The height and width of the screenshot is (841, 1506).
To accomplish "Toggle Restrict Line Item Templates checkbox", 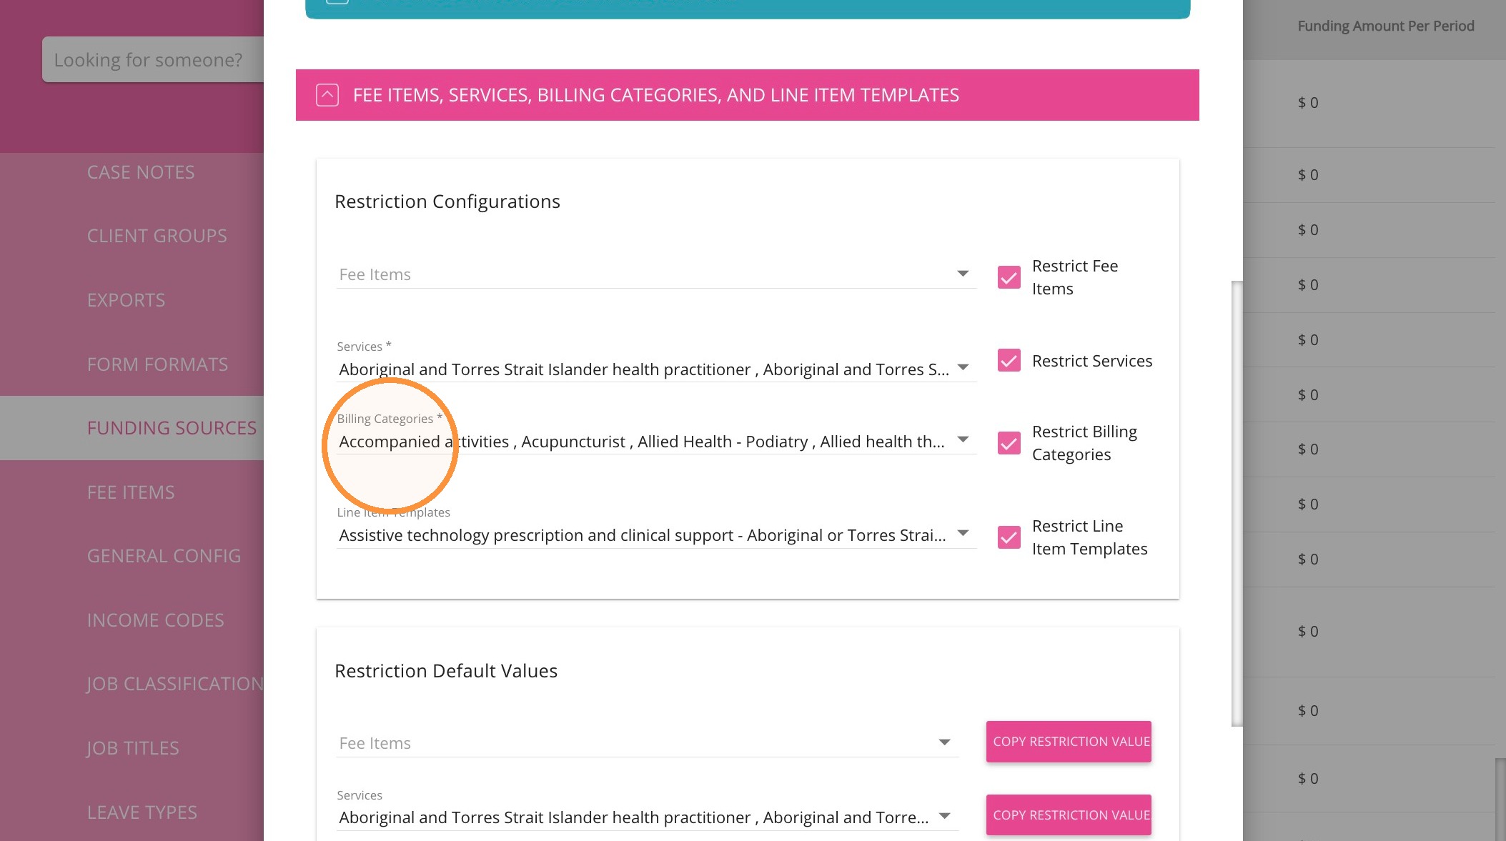I will coord(1009,537).
